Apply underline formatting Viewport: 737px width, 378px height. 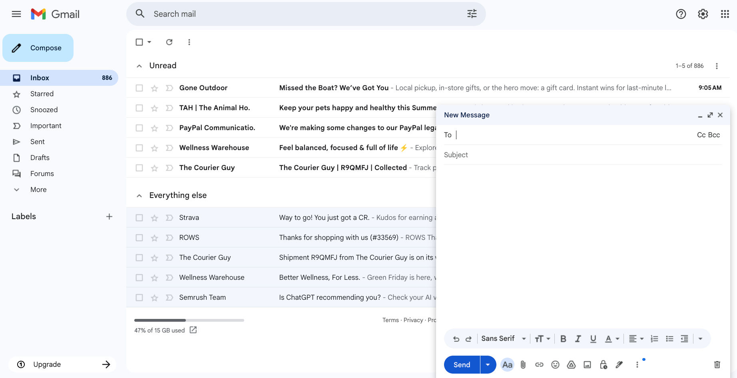(593, 339)
